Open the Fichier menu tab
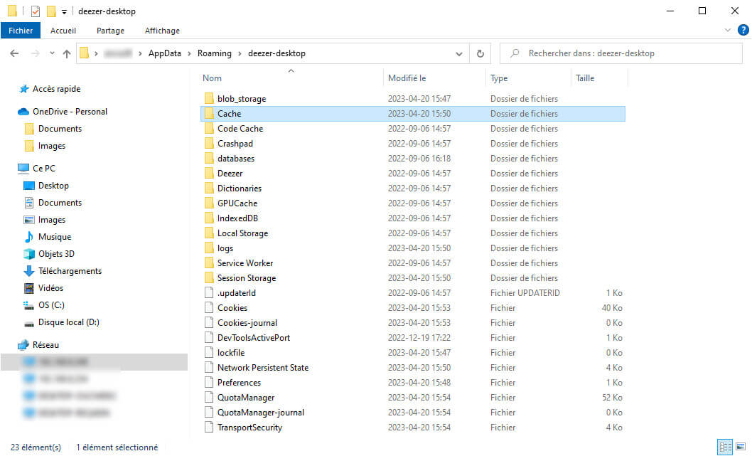Image resolution: width=752 pixels, height=456 pixels. 21,31
